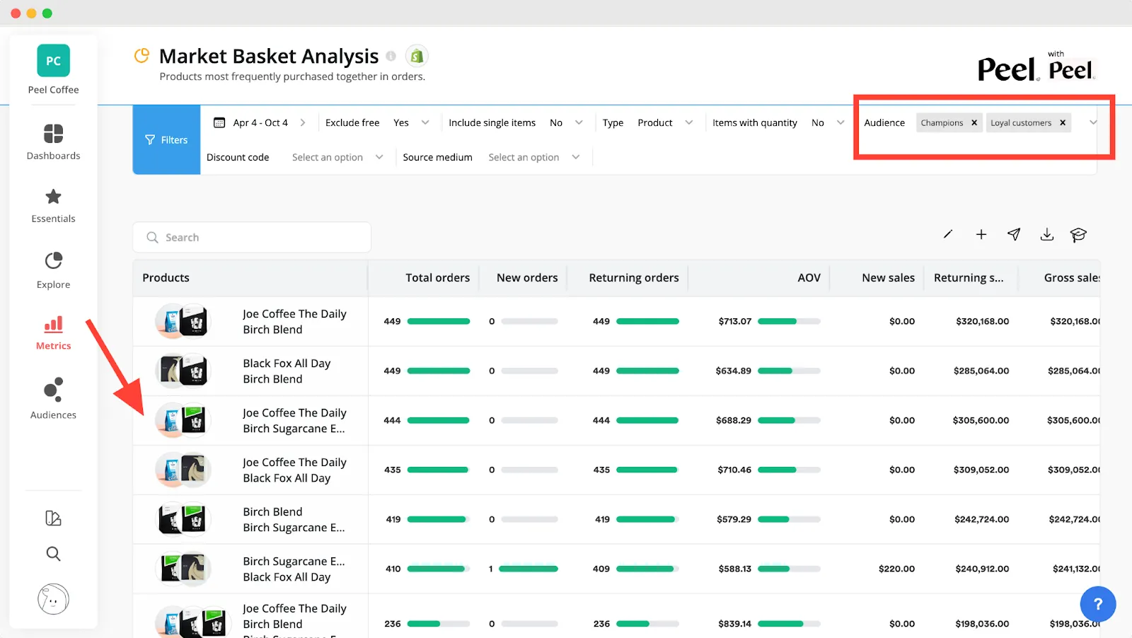Sort by the Returning s... column header

pos(969,278)
